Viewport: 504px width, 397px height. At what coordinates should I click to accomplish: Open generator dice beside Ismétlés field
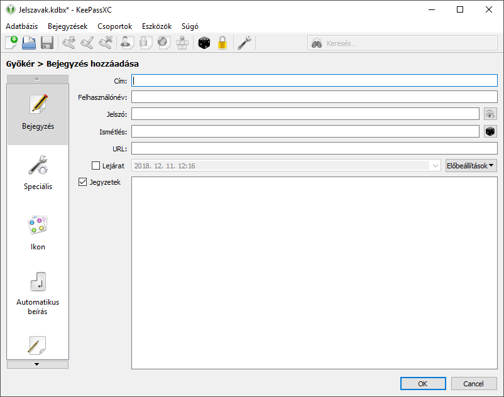tap(490, 131)
